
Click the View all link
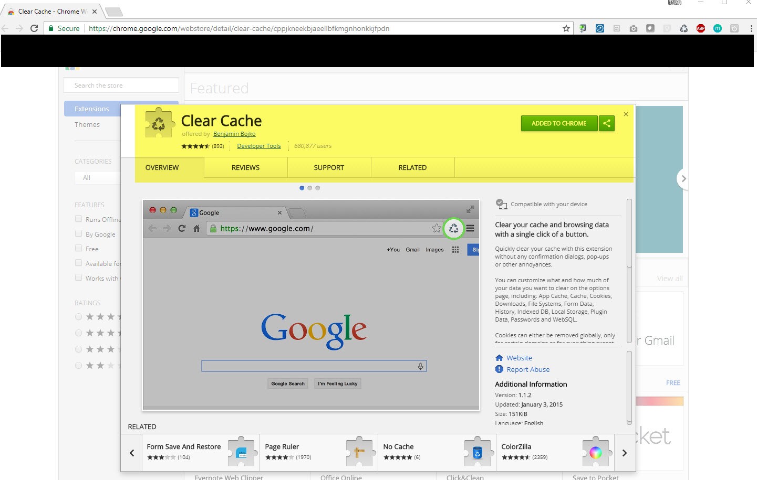coord(670,279)
